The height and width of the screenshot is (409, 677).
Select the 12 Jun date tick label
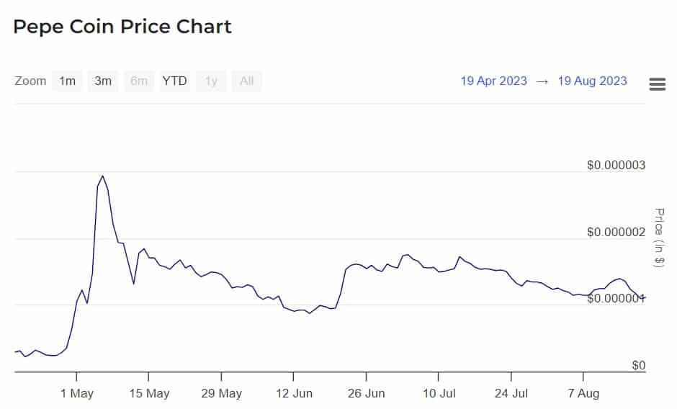pos(293,393)
